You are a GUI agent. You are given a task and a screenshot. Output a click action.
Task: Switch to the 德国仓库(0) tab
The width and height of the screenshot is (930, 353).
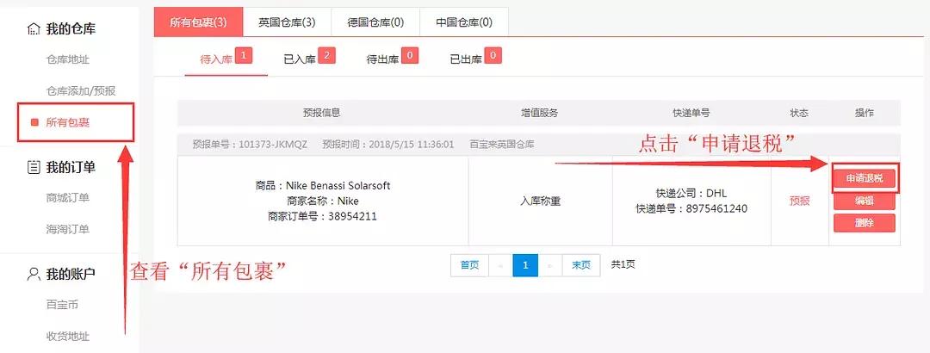375,22
